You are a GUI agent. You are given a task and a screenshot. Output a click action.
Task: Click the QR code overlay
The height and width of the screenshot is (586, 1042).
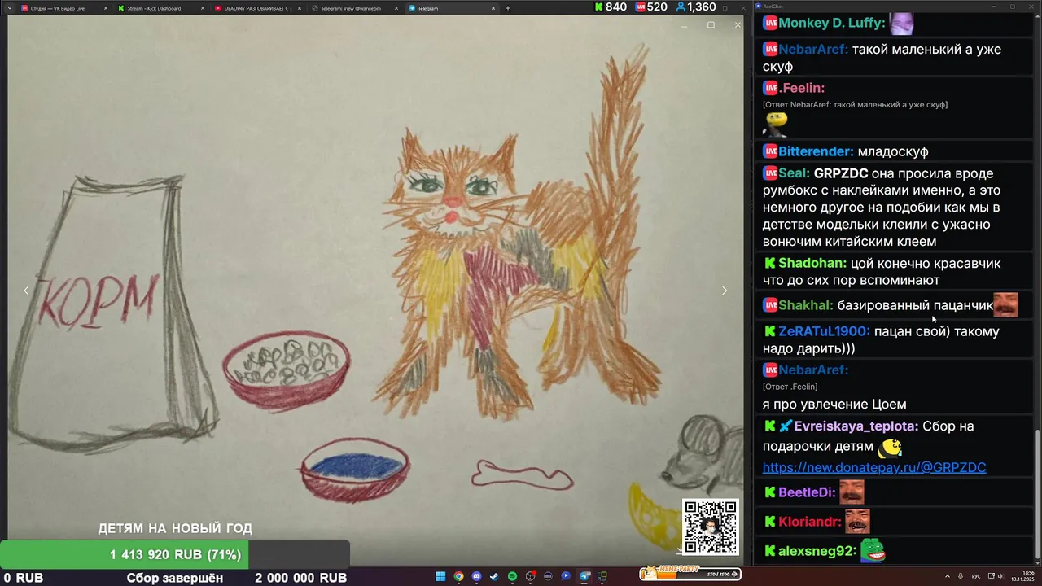click(711, 527)
